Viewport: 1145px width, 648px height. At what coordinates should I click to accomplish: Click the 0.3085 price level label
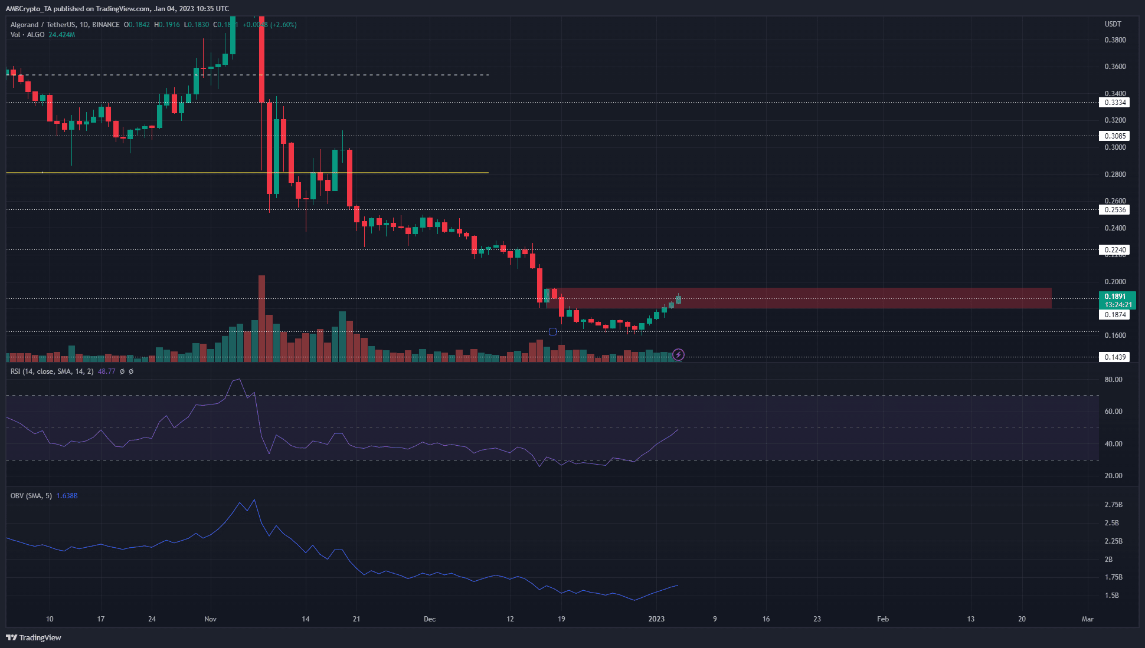(x=1115, y=136)
